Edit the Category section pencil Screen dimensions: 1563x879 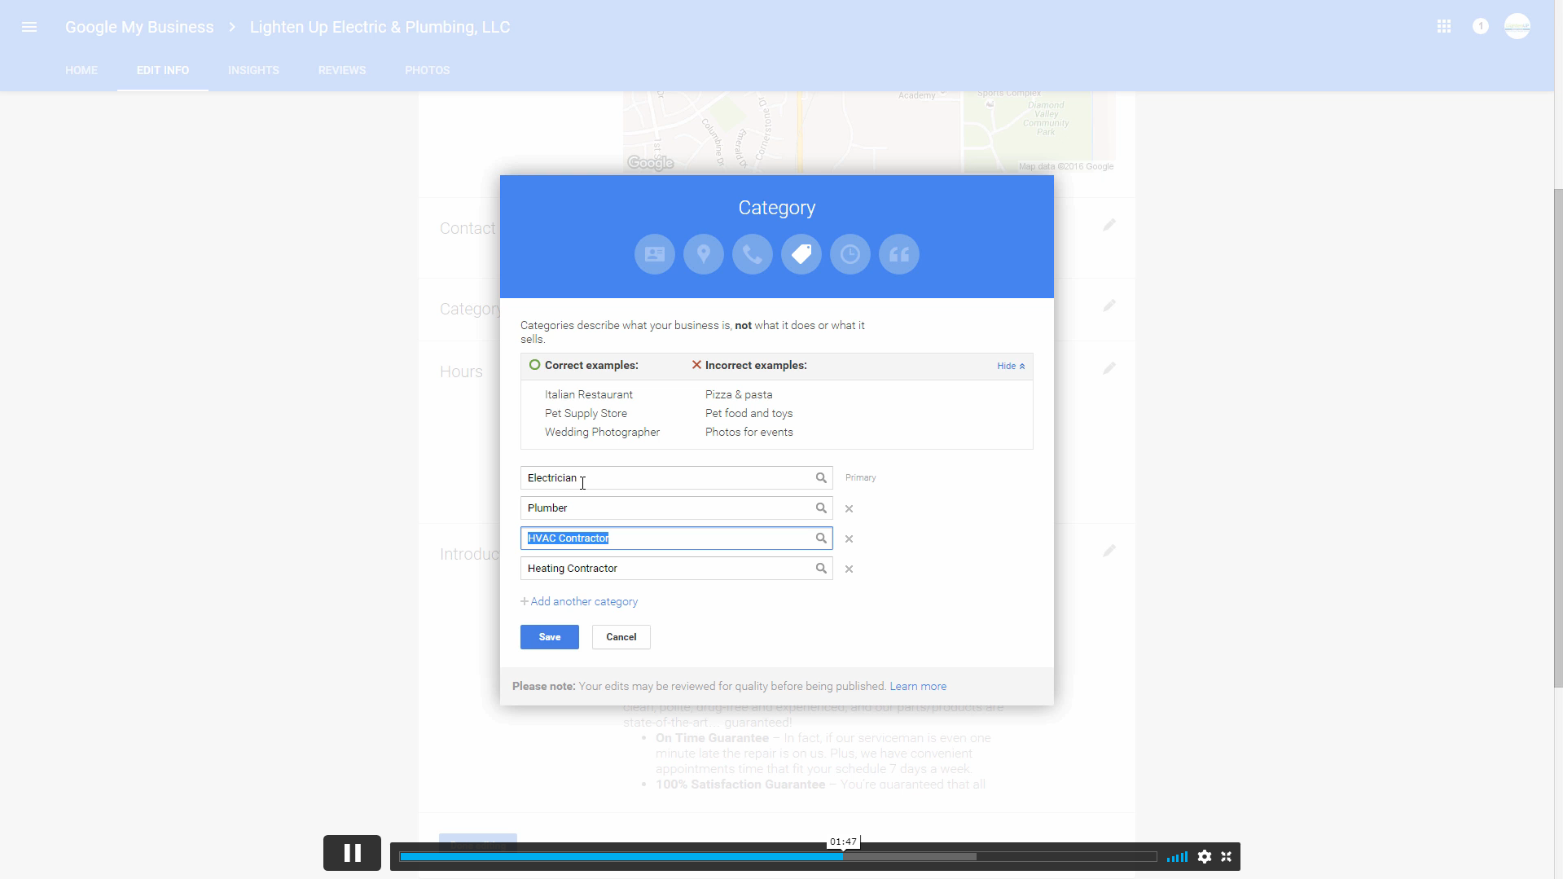(x=1109, y=305)
